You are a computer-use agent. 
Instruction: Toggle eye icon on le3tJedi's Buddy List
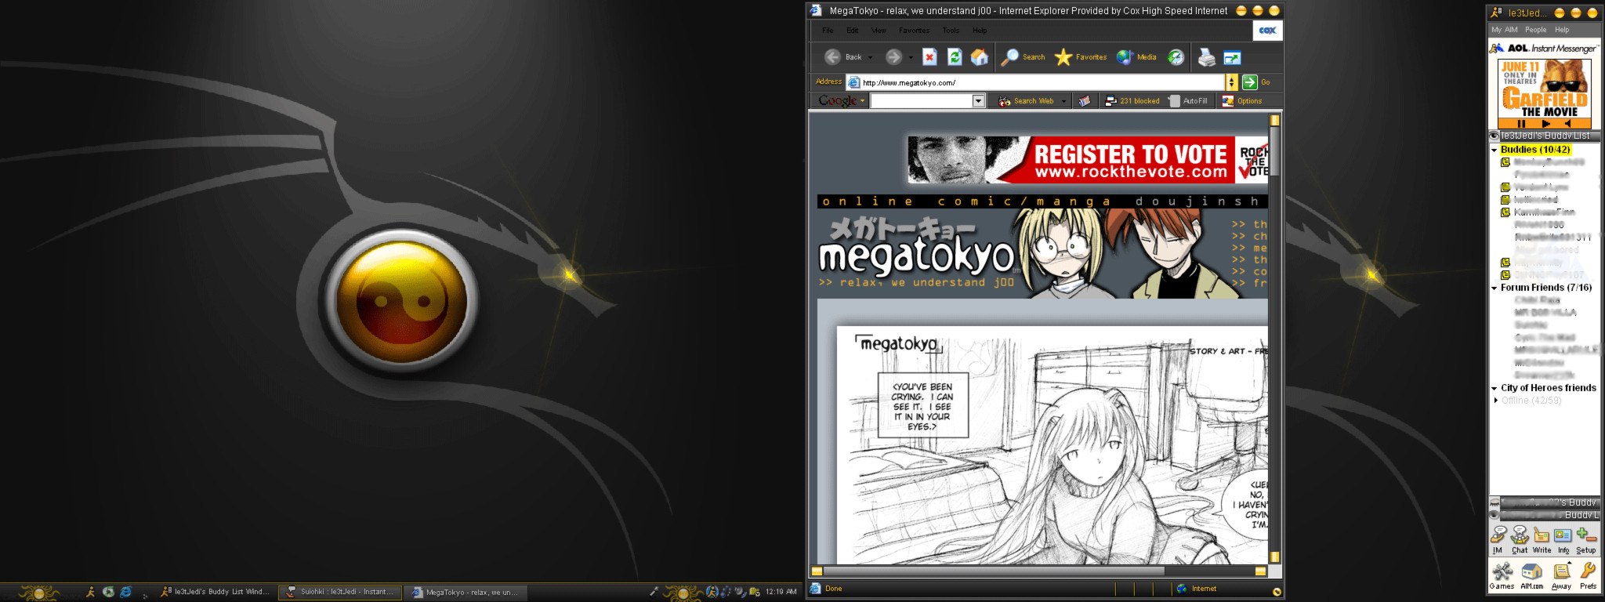[x=1494, y=136]
